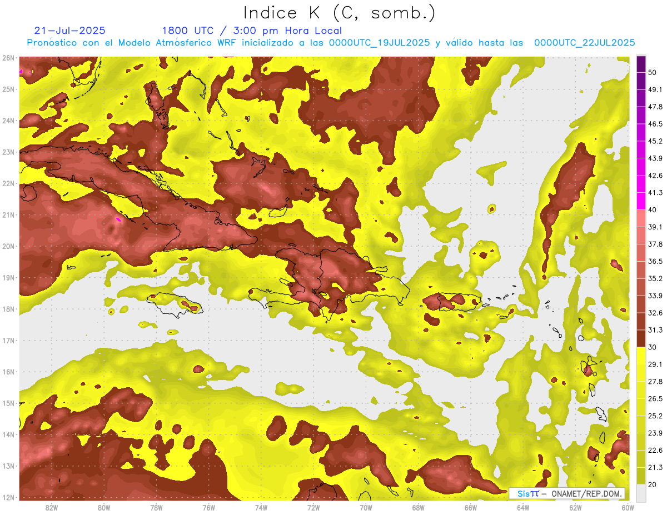This screenshot has width=667, height=515.
Task: Click the colorbar value 20
Action: point(653,485)
